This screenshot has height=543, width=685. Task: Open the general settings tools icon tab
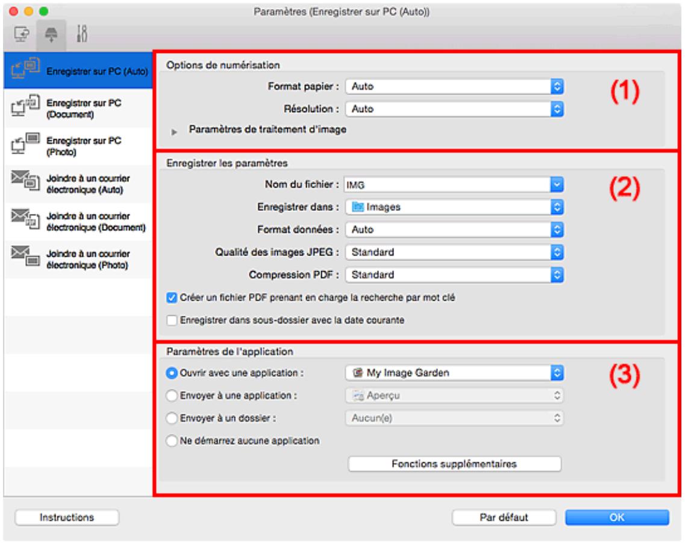pos(82,34)
